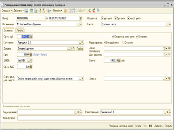Expand the enter-based-on dropdown toolbar icon
The image size is (174, 131).
(49, 11)
